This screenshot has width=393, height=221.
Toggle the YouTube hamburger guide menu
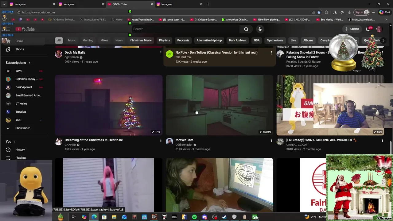tap(8, 29)
